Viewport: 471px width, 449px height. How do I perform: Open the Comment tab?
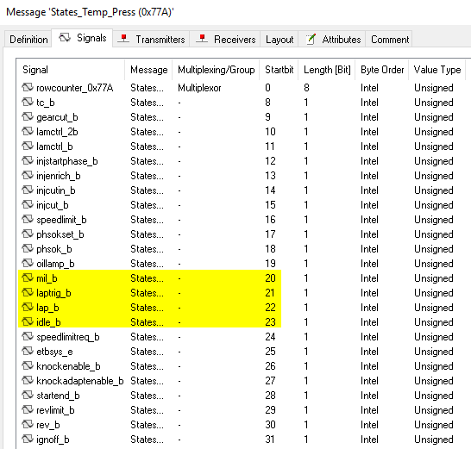click(390, 40)
